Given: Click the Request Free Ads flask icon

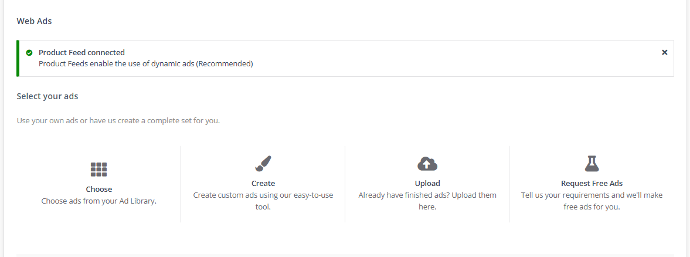Looking at the screenshot, I should click(592, 163).
